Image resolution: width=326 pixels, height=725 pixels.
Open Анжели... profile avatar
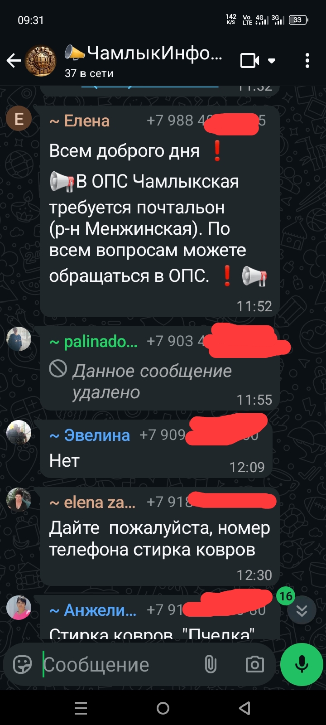(19, 608)
